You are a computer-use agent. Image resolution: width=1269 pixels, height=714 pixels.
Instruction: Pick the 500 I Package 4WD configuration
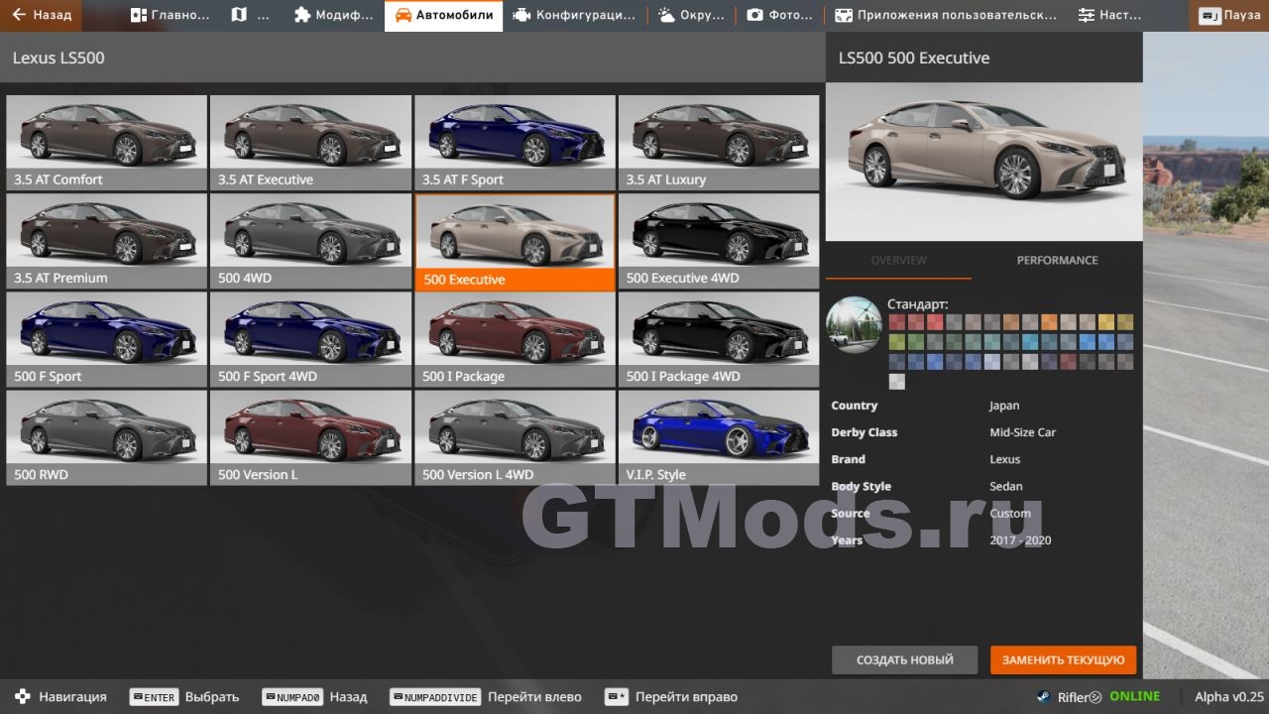pyautogui.click(x=719, y=339)
